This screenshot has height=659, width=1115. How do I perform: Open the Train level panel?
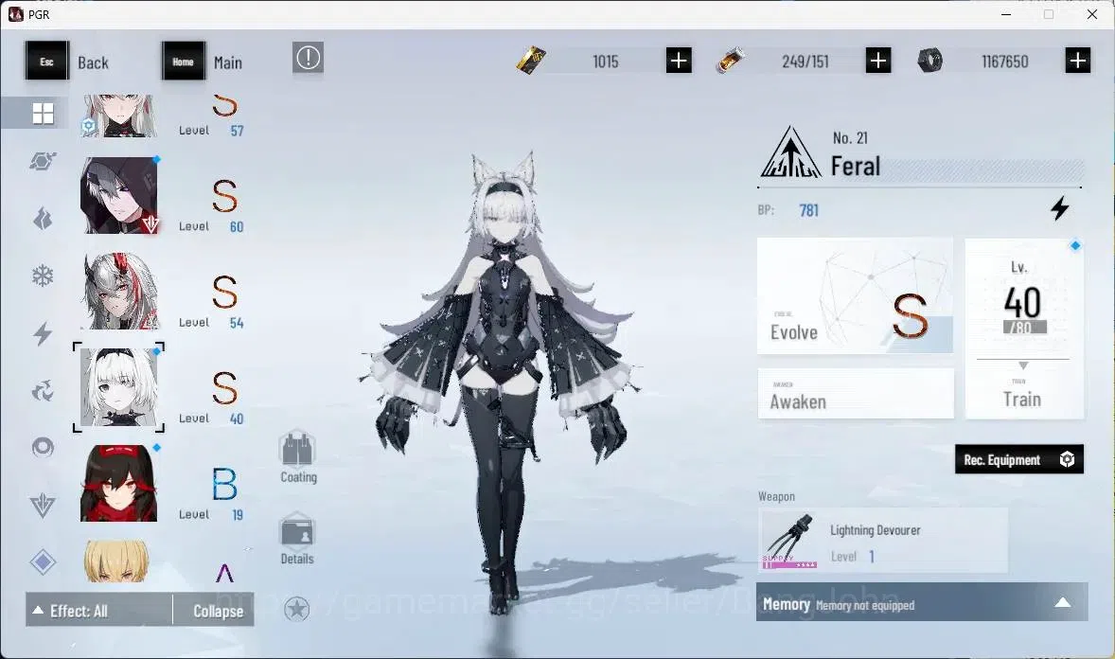1024,329
